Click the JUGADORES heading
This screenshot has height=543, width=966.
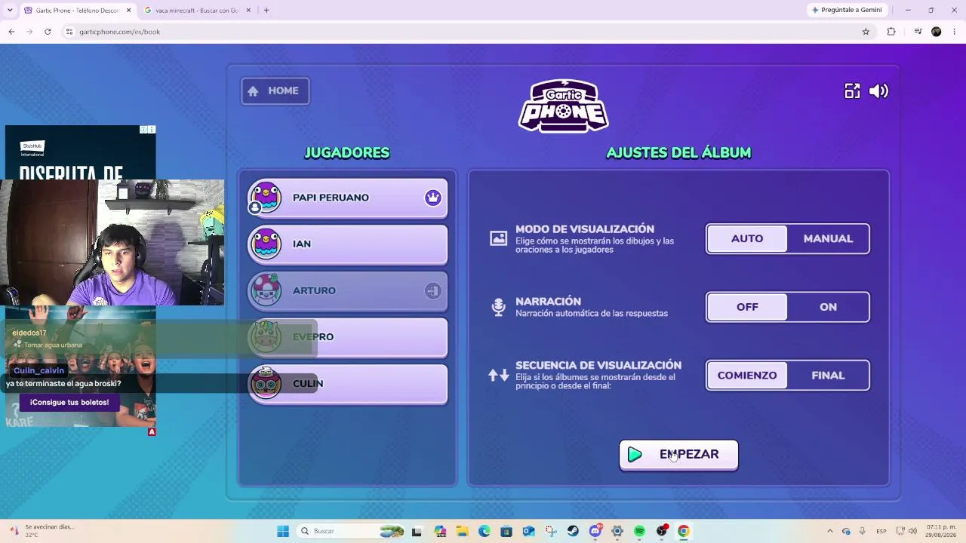click(347, 152)
